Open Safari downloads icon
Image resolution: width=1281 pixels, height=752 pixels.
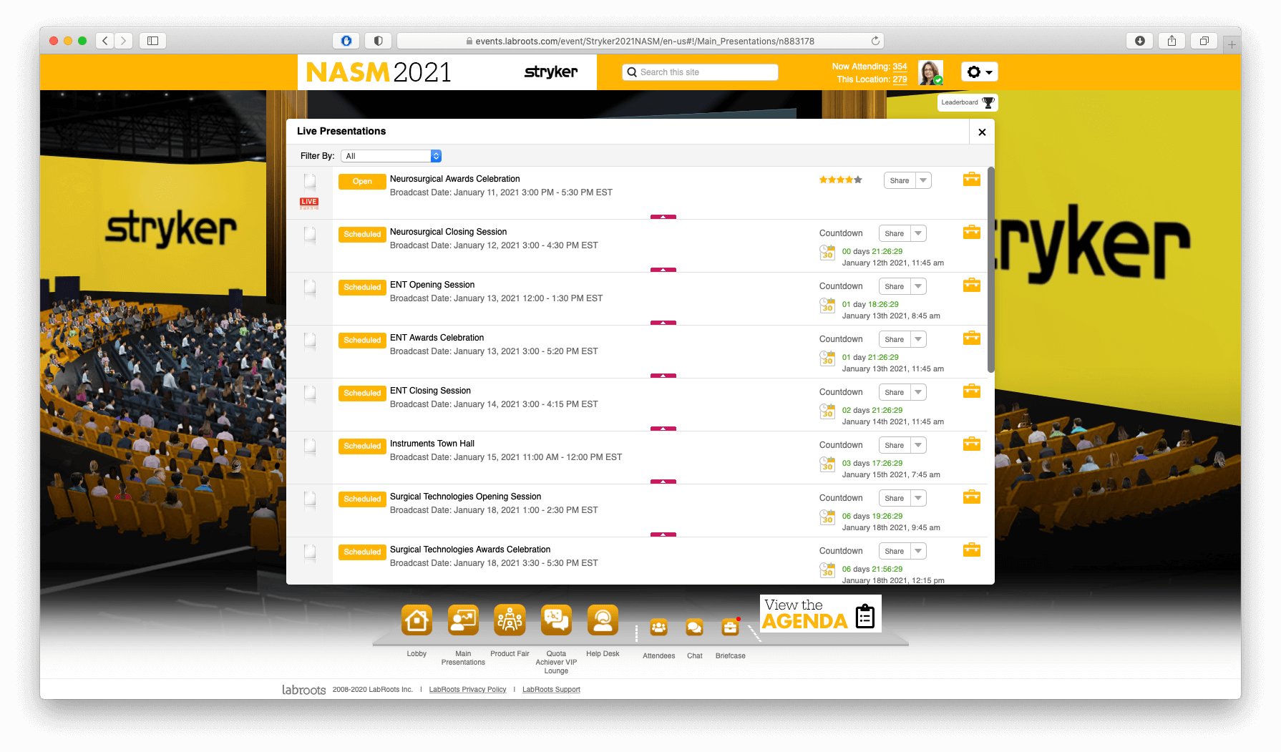click(1140, 41)
